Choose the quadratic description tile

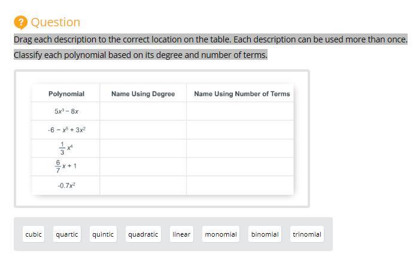click(x=143, y=234)
